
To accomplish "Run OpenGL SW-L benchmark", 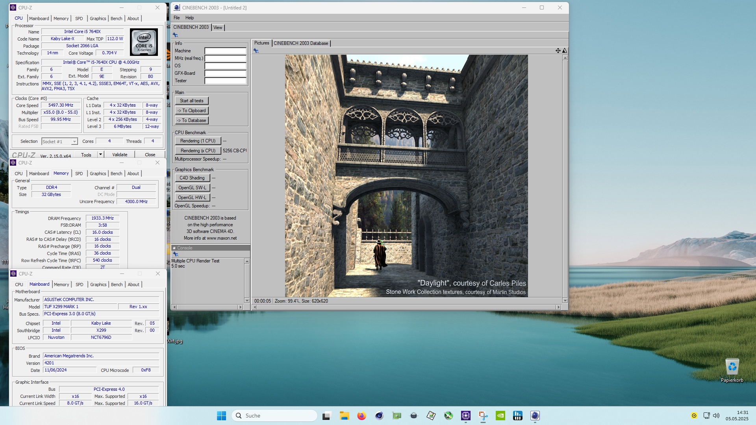I will [x=192, y=188].
